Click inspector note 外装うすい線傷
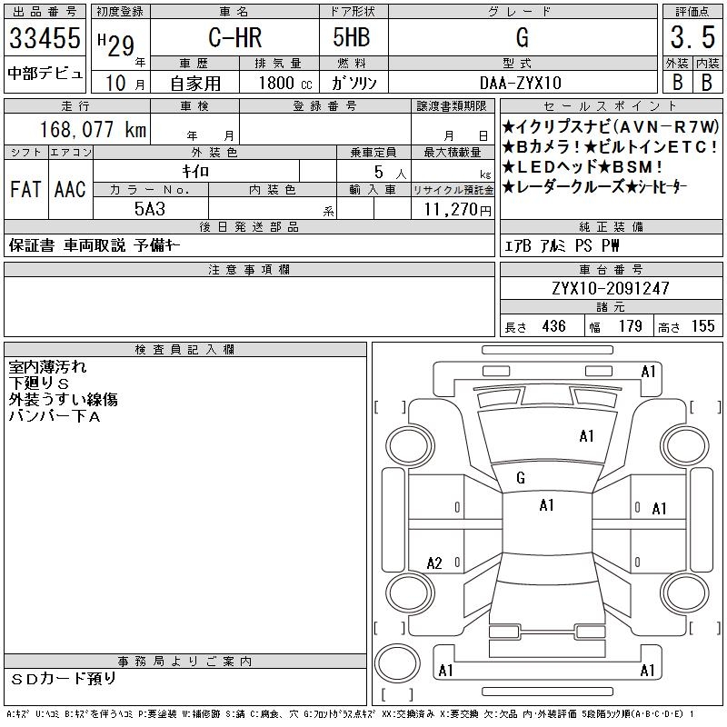The image size is (727, 727). coord(63,400)
